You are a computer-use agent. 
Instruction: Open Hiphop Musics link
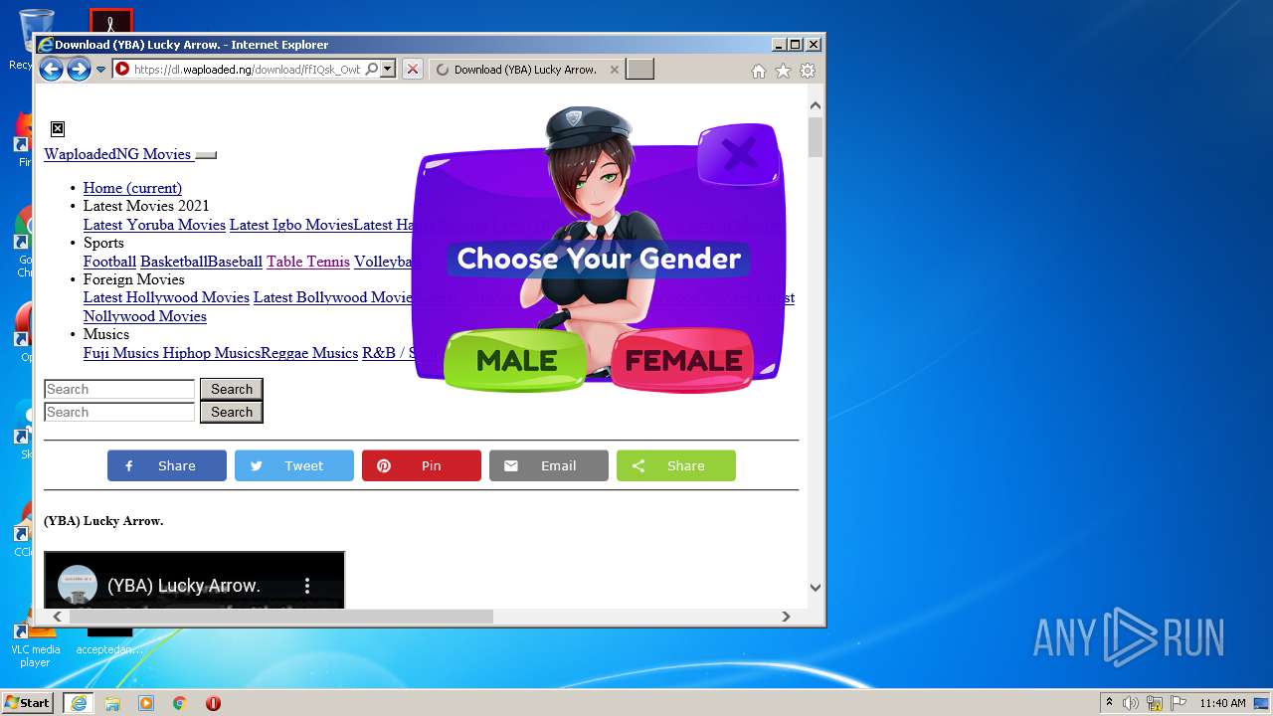click(x=212, y=353)
